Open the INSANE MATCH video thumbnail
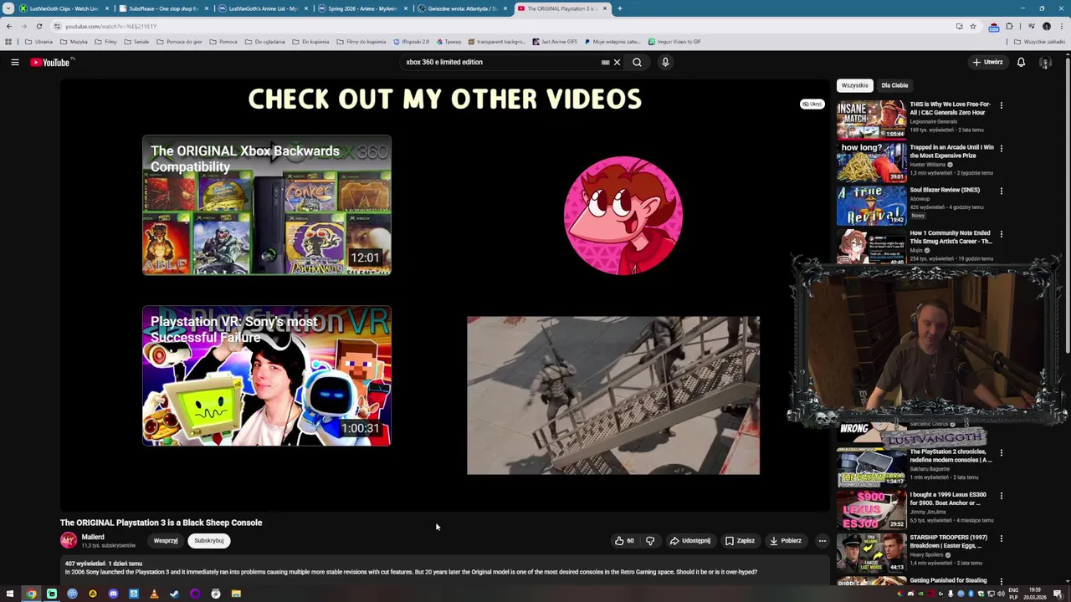Viewport: 1071px width, 602px height. (871, 120)
